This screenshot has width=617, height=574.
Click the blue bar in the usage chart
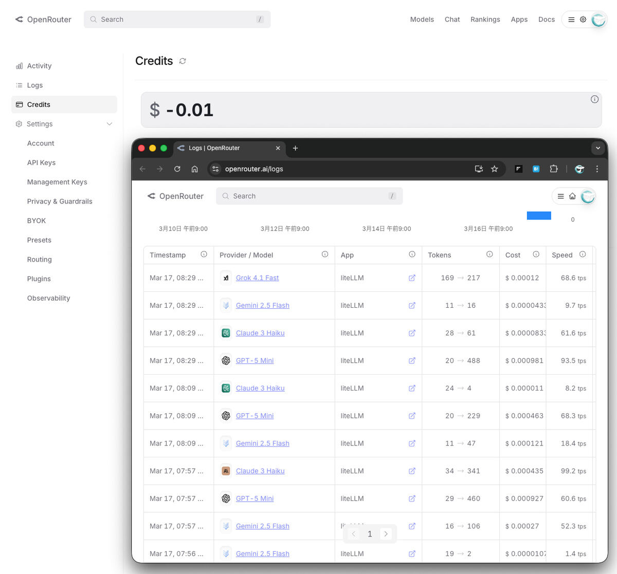pos(539,216)
